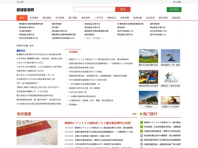Click the 网站收录 link
This screenshot has width=198, height=148.
point(121,27)
